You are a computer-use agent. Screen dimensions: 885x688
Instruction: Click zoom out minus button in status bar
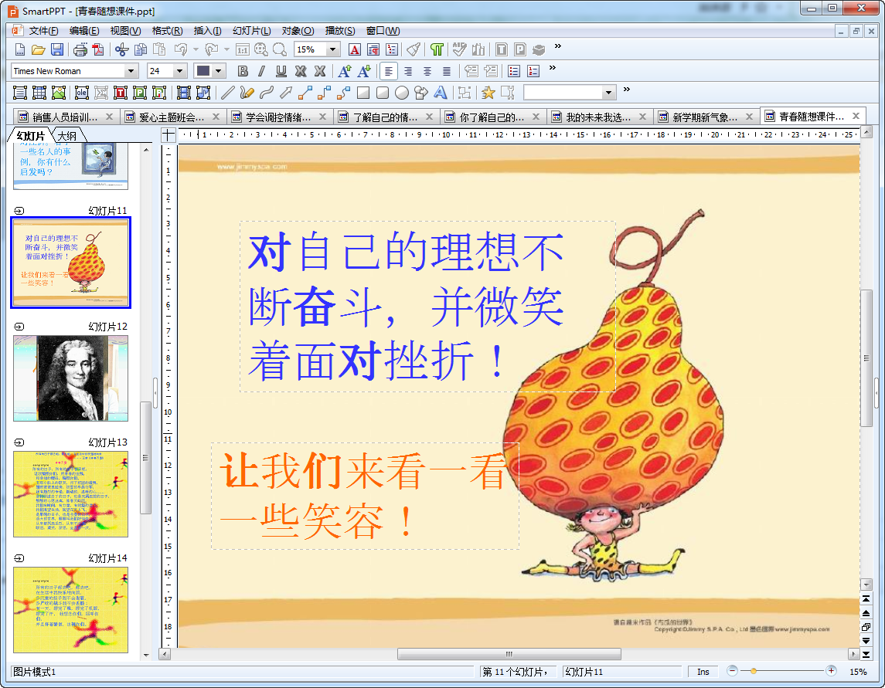732,671
